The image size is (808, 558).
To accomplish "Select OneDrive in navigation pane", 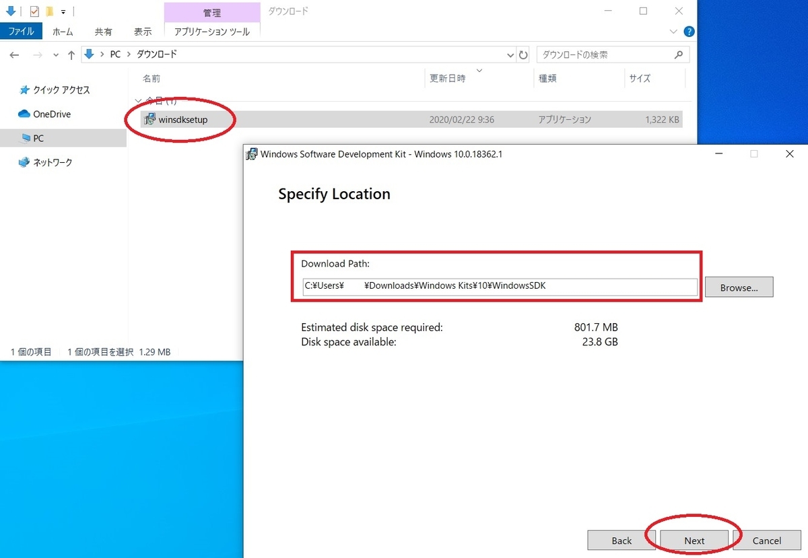I will pyautogui.click(x=52, y=114).
